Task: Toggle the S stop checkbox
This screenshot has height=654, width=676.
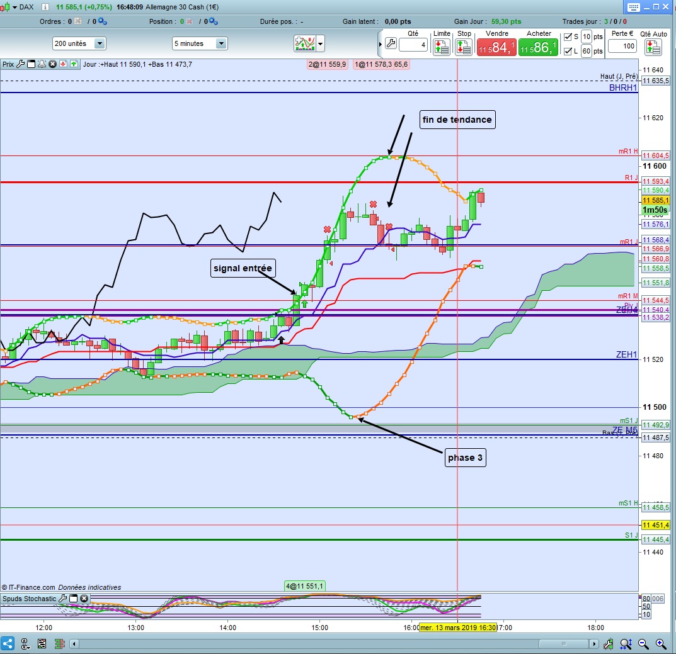Action: coord(568,37)
